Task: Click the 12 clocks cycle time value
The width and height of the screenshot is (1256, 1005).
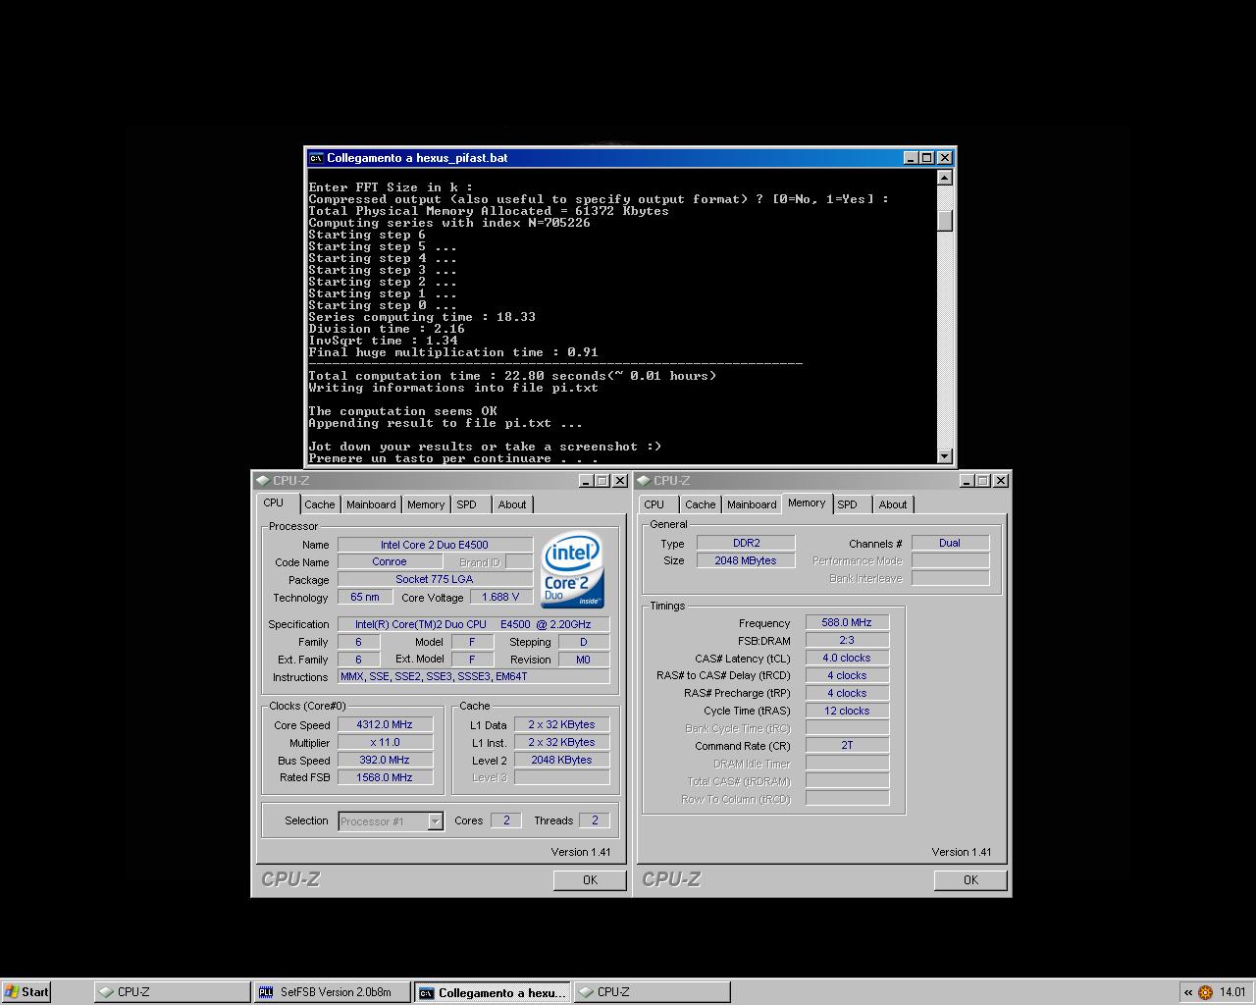Action: pyautogui.click(x=847, y=712)
